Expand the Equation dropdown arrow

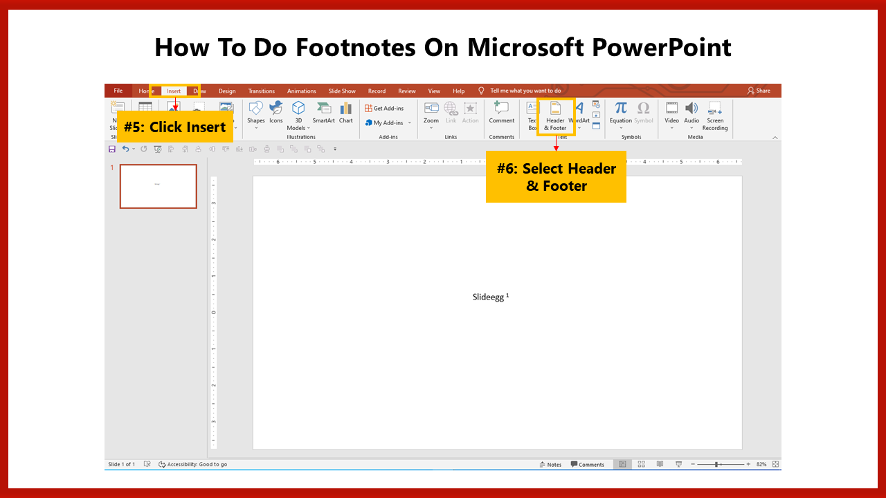(x=621, y=128)
